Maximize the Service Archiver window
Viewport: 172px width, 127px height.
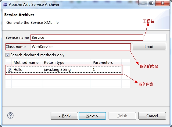click(151, 3)
